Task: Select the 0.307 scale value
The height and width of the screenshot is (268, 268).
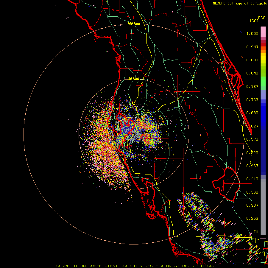Action: [252, 205]
